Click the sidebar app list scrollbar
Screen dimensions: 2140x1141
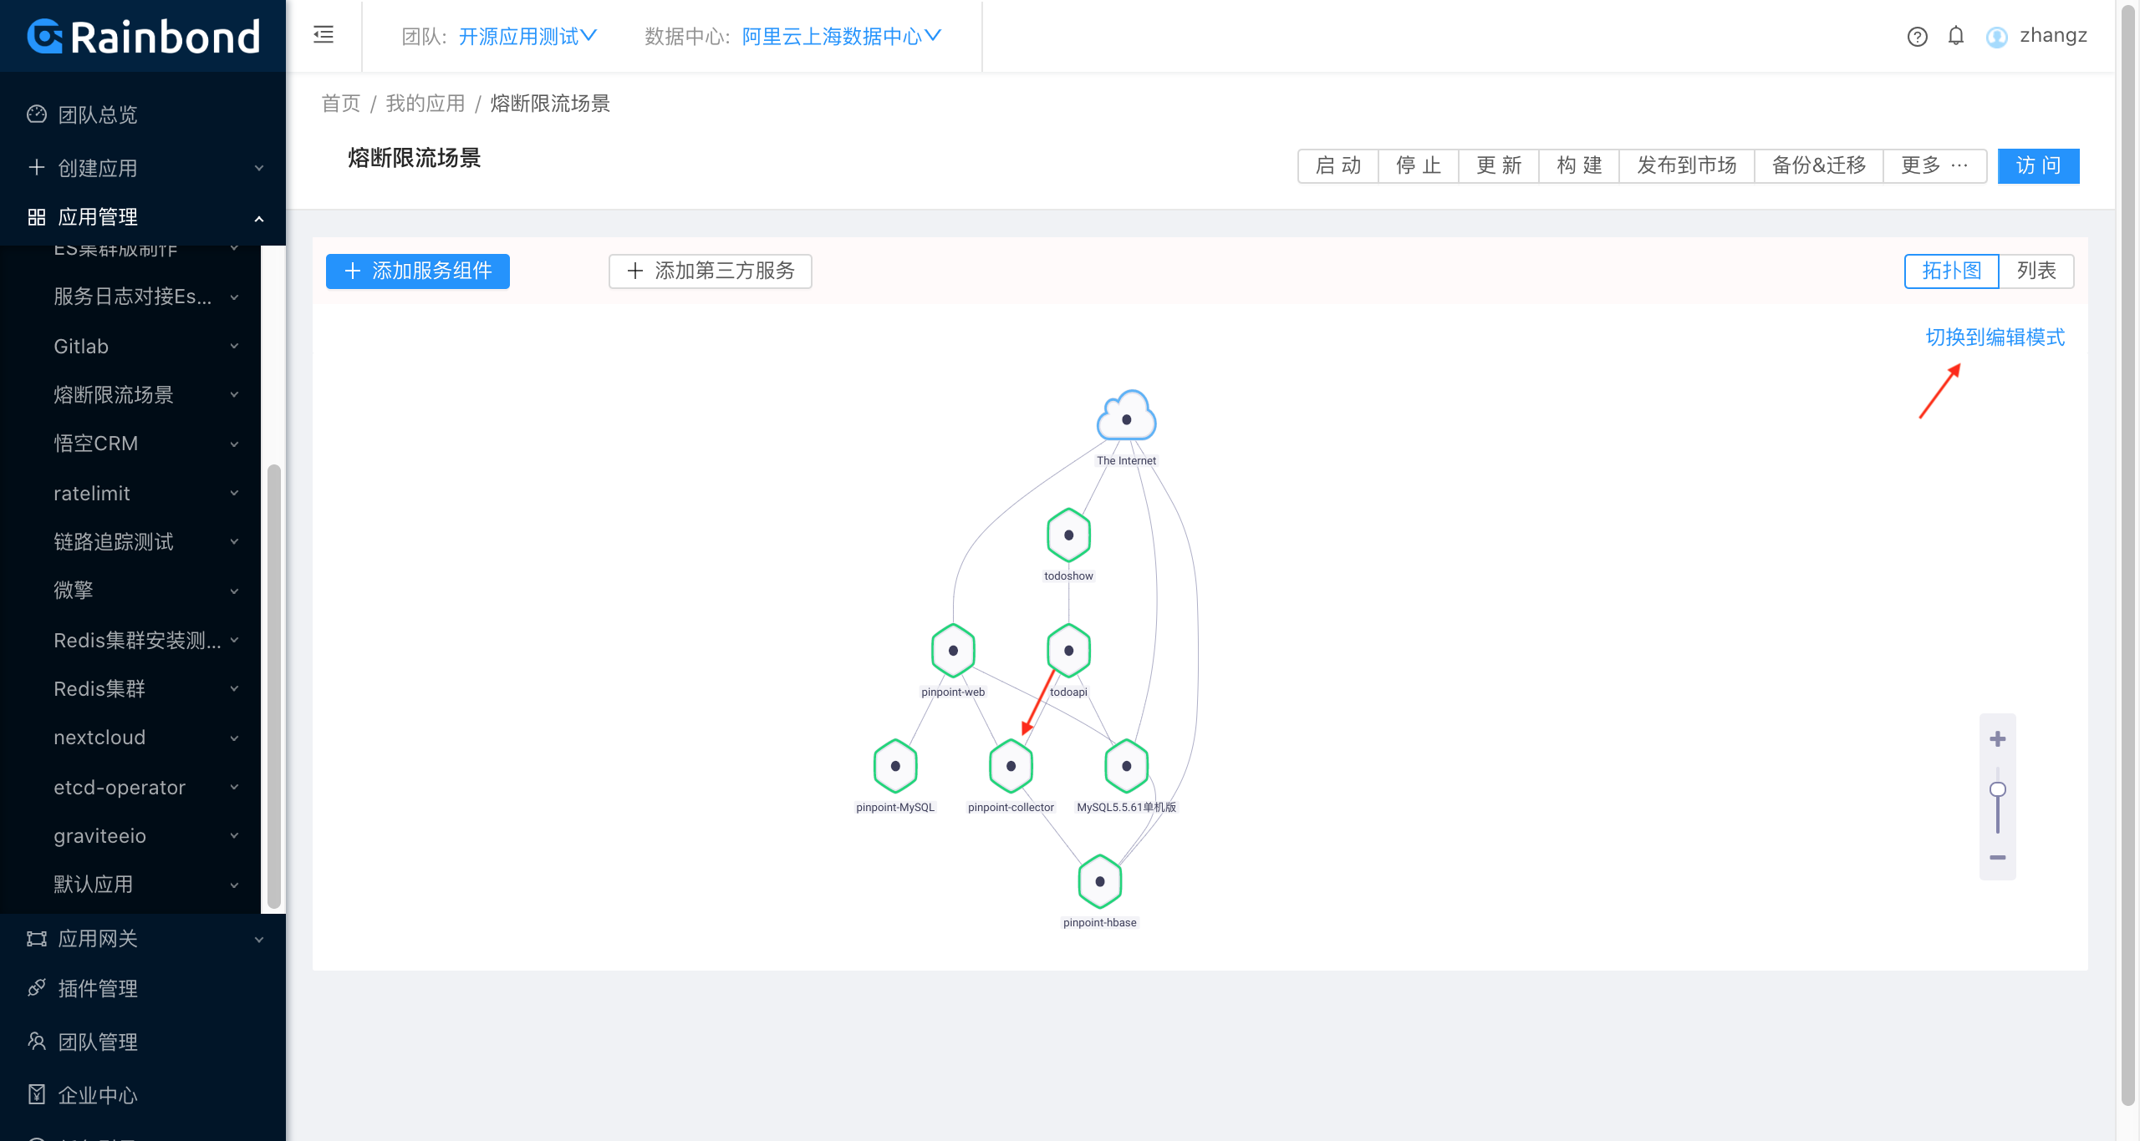[x=273, y=685]
